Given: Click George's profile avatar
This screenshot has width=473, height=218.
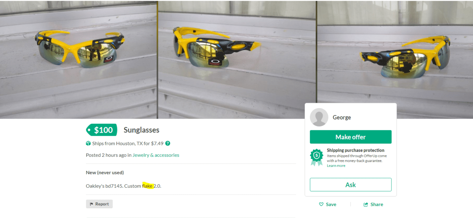Looking at the screenshot, I should (319, 117).
